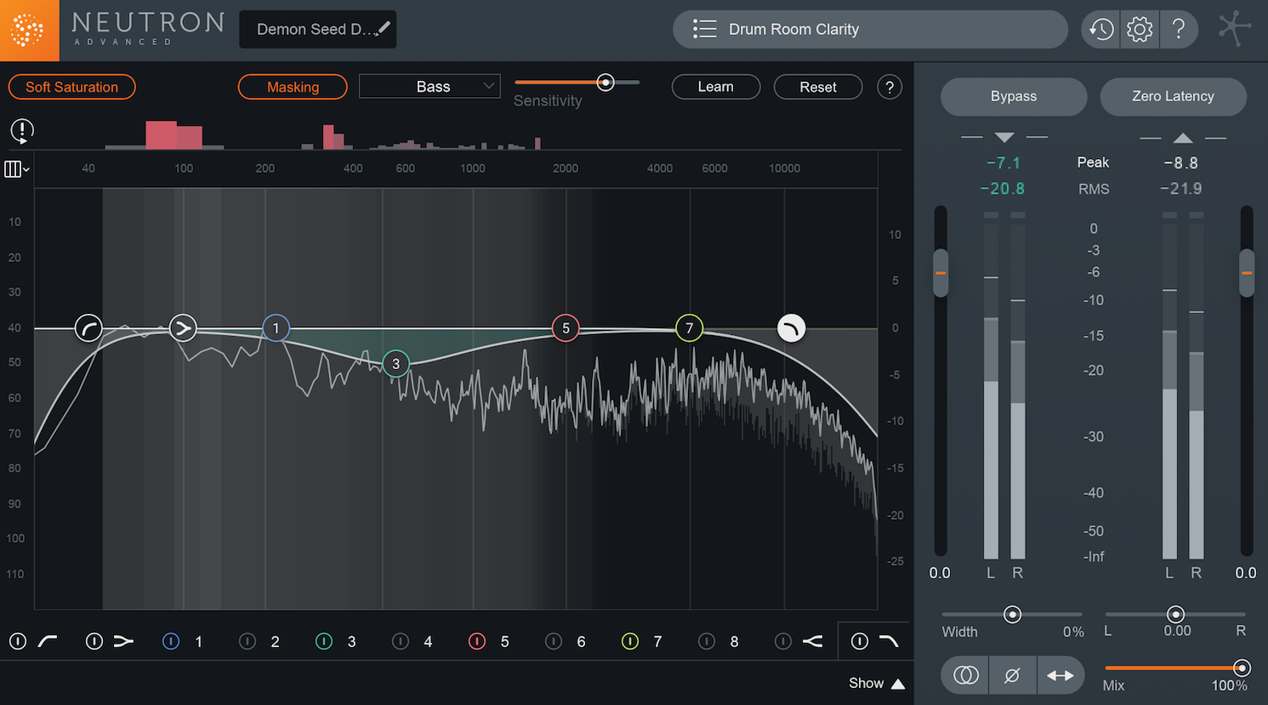Viewport: 1268px width, 705px height.
Task: Enable band 4 power button
Action: pyautogui.click(x=401, y=641)
